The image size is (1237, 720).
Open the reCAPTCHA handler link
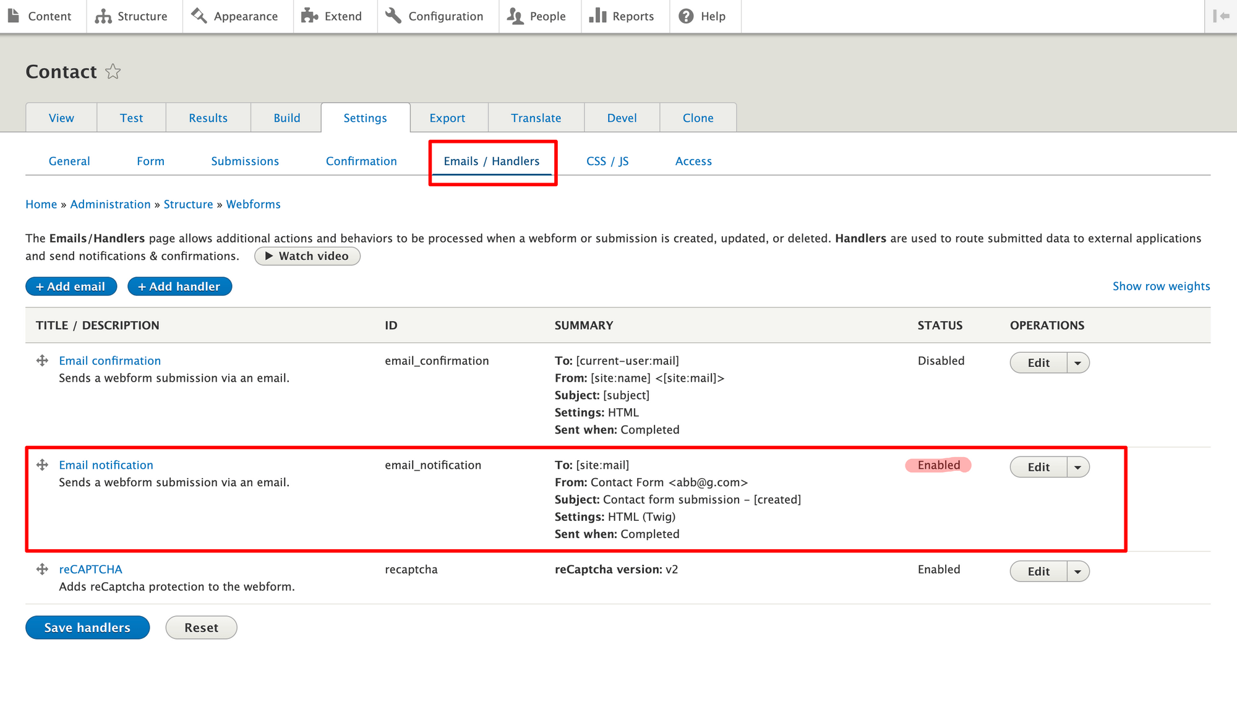[90, 569]
